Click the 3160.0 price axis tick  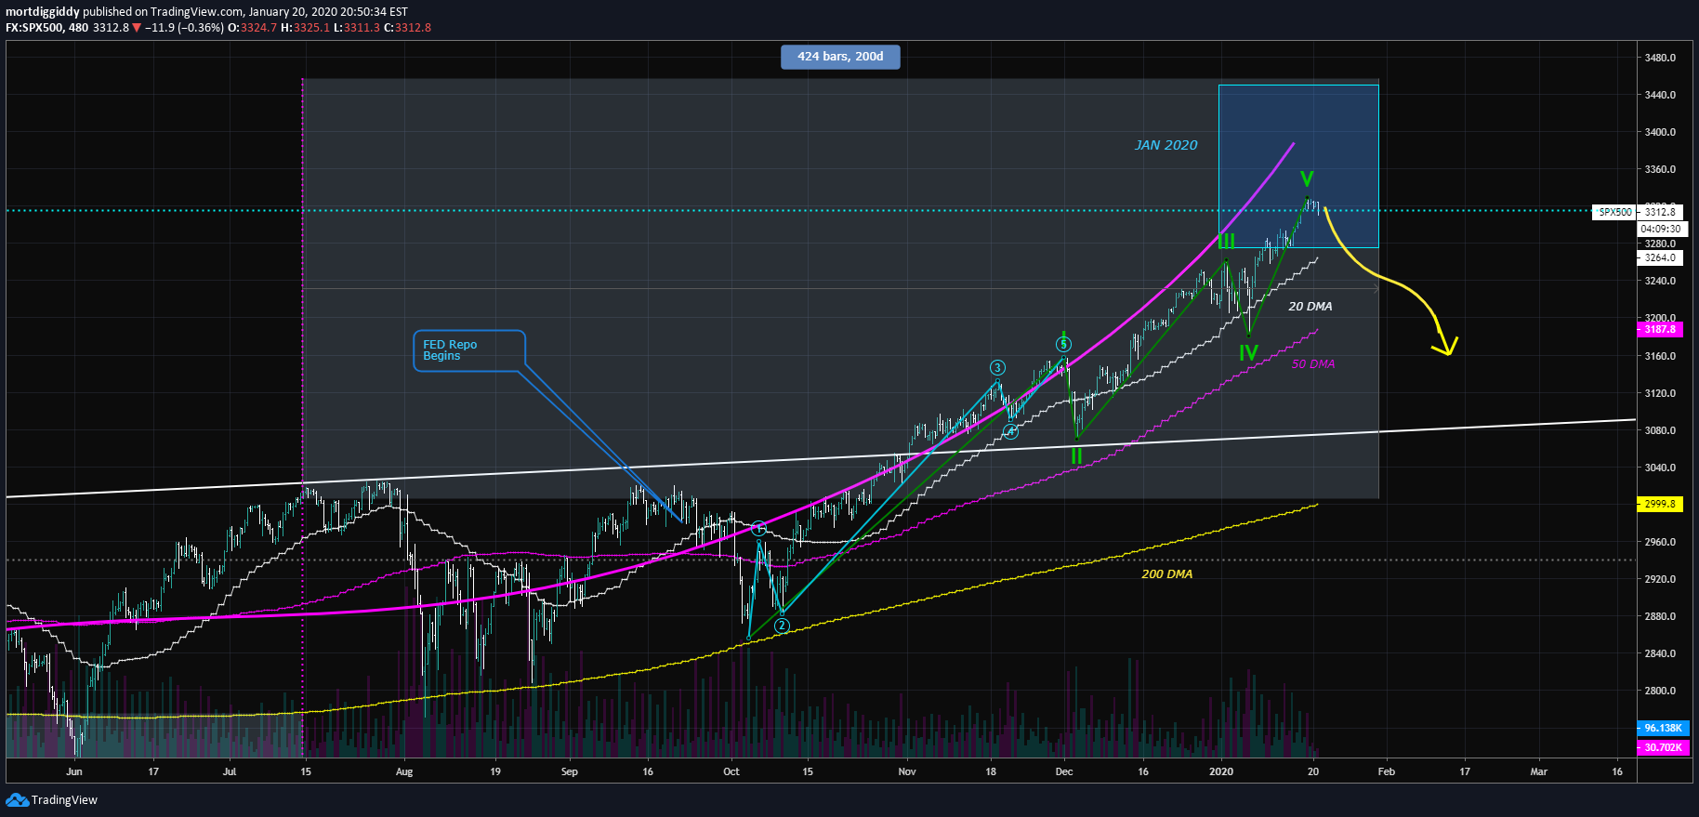point(1660,356)
